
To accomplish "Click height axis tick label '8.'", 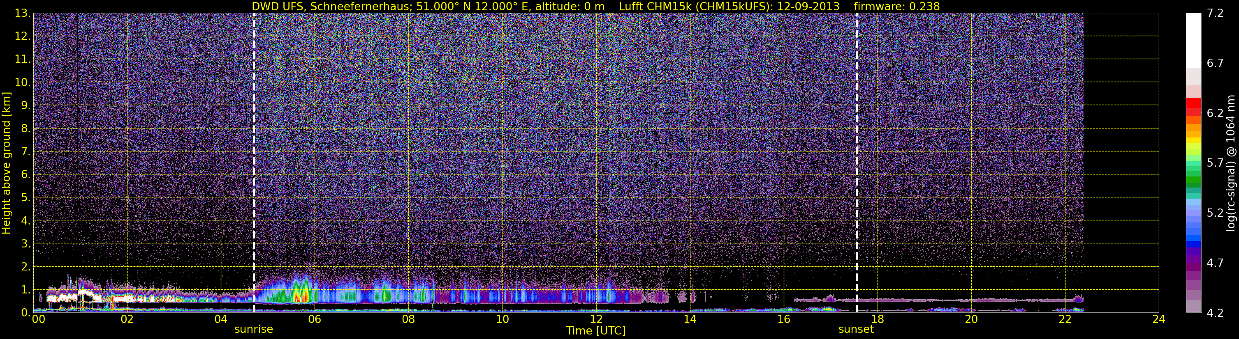I will tap(25, 129).
